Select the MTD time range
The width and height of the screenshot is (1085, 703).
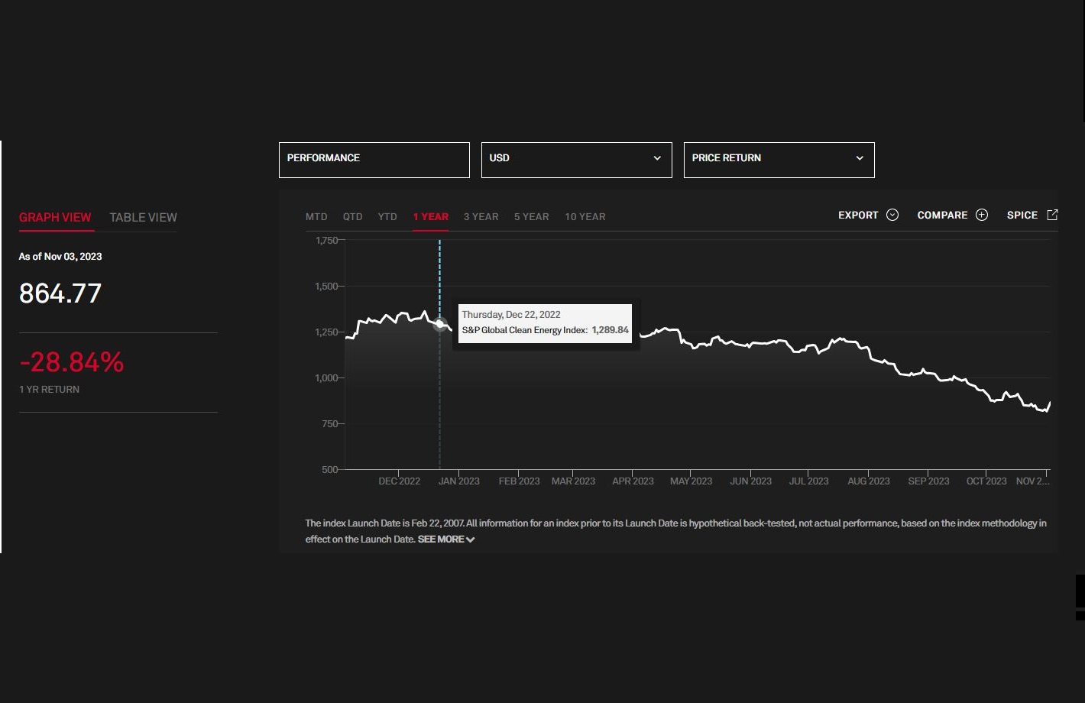(316, 217)
